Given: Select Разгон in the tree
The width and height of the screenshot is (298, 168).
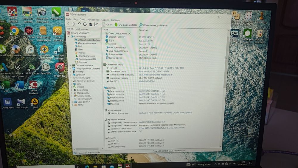Looking at the screenshot, I should (x=80, y=53).
